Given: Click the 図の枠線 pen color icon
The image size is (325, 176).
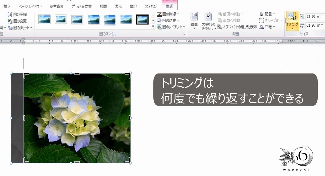Looking at the screenshot, I should [159, 14].
